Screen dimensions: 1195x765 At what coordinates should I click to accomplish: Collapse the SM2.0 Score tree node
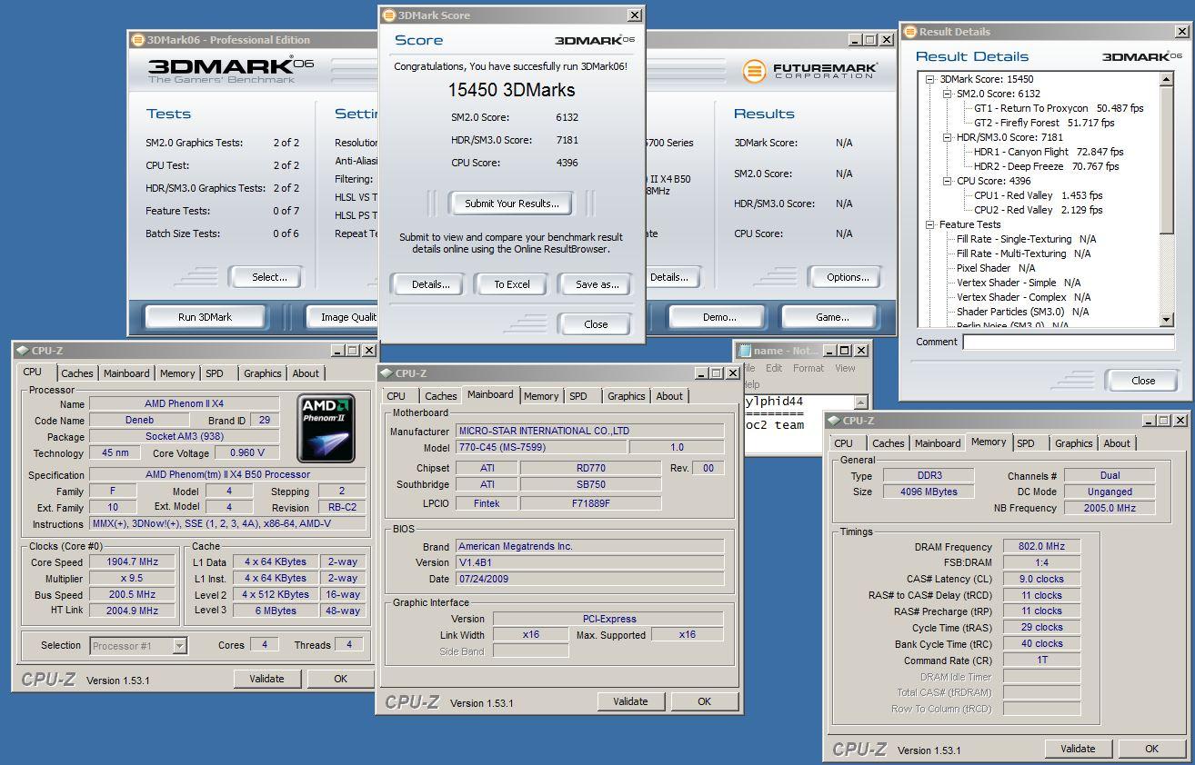tap(947, 94)
